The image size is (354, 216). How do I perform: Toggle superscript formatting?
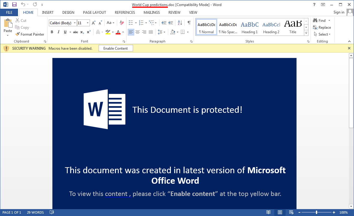click(89, 32)
